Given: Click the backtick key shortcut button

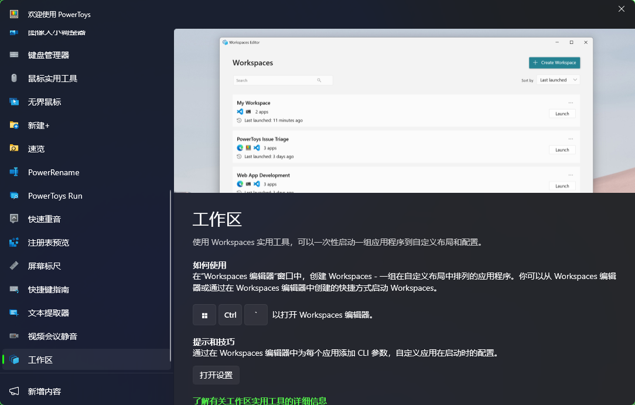Looking at the screenshot, I should point(256,315).
